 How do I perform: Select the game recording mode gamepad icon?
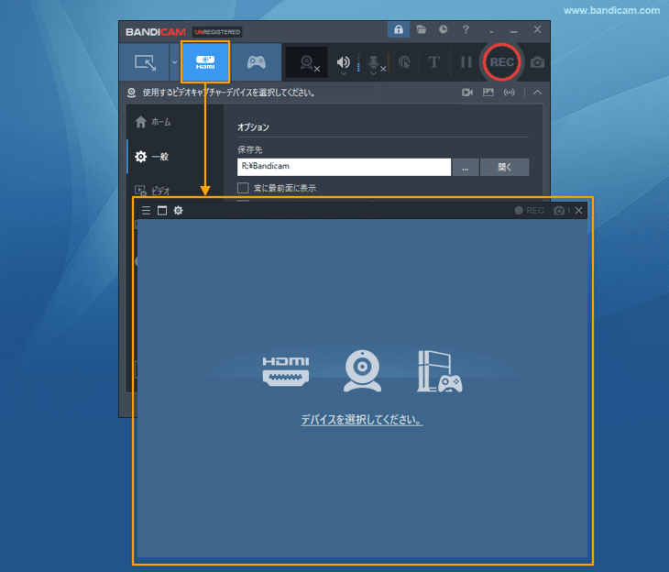[257, 62]
